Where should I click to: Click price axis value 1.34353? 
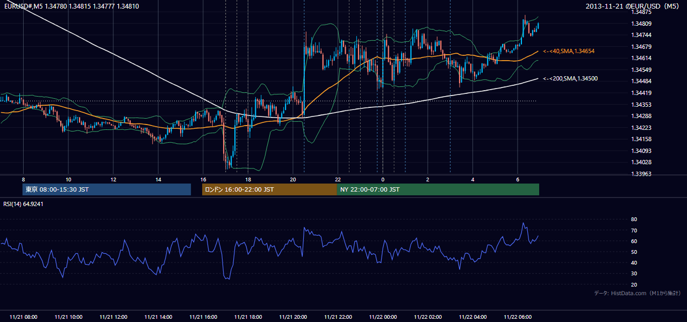(642, 105)
